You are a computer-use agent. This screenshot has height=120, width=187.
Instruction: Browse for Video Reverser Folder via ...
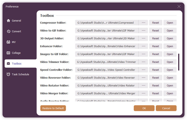(143, 78)
